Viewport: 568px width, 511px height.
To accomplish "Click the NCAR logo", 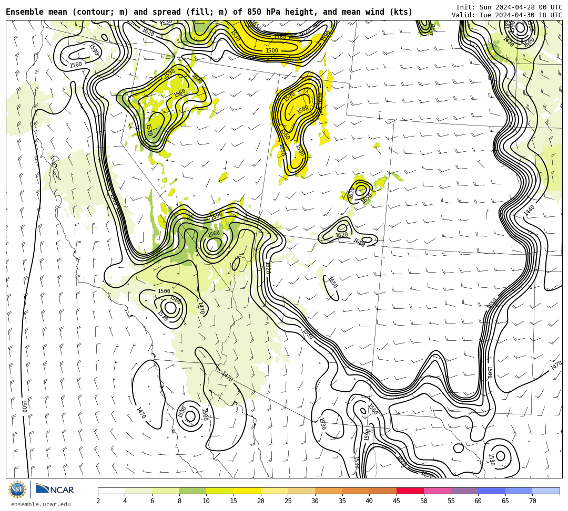I will pyautogui.click(x=55, y=489).
